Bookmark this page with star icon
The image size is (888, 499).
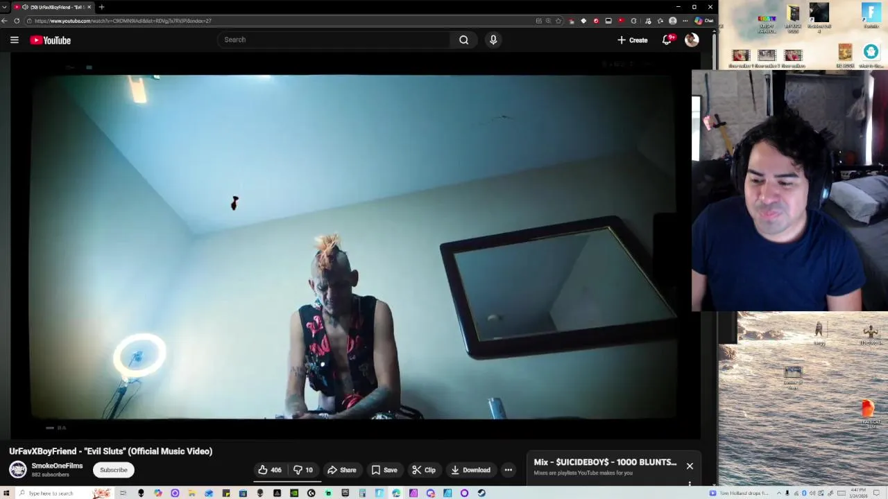click(x=558, y=21)
